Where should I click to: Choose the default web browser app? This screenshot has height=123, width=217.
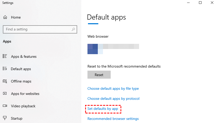(x=113, y=49)
